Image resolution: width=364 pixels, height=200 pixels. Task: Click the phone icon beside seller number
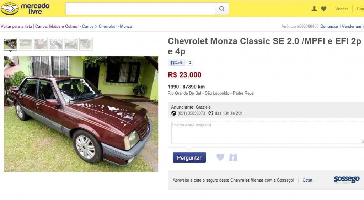coord(173,113)
